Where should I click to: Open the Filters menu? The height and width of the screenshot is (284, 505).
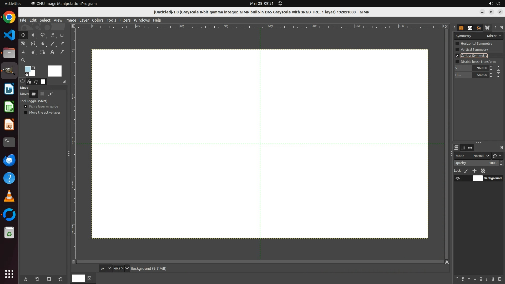click(125, 20)
